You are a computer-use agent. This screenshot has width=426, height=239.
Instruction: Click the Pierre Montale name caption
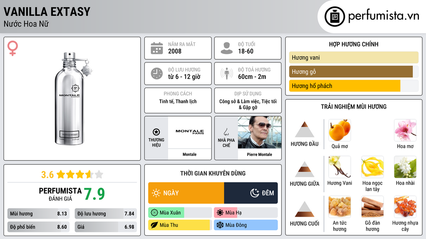click(x=260, y=154)
